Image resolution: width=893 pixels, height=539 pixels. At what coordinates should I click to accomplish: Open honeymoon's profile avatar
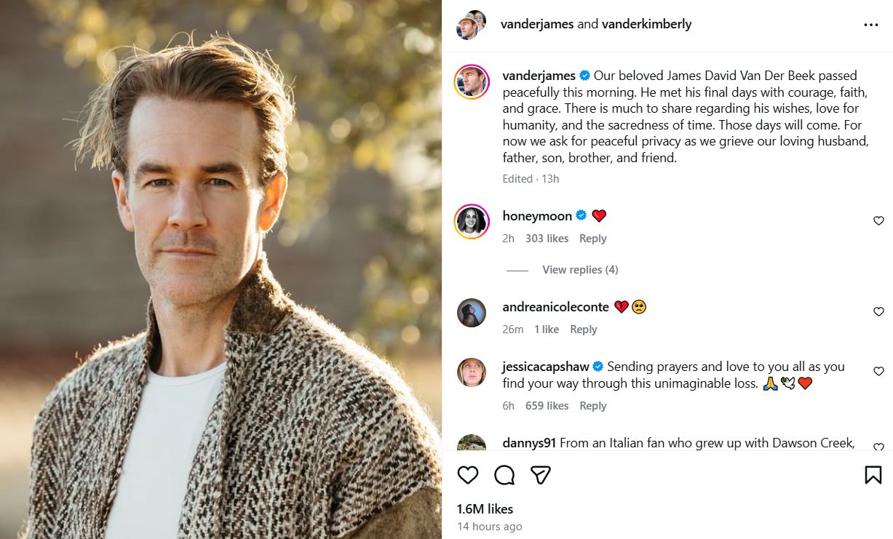(x=472, y=222)
